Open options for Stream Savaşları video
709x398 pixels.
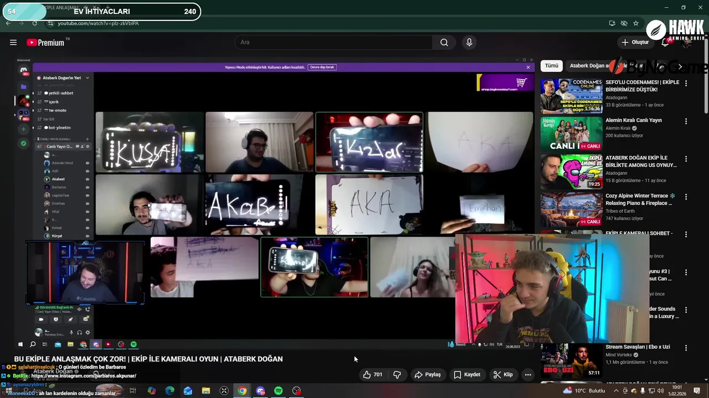point(686,348)
